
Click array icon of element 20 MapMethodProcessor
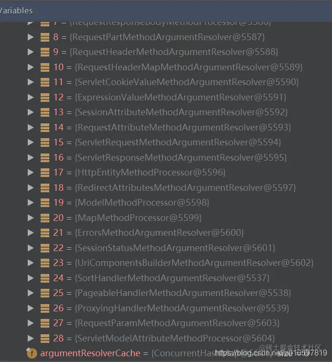point(45,218)
